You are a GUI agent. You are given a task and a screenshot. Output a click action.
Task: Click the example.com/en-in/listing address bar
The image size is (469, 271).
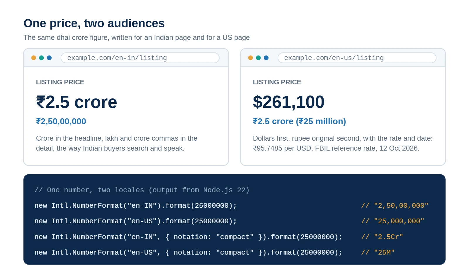pos(140,58)
